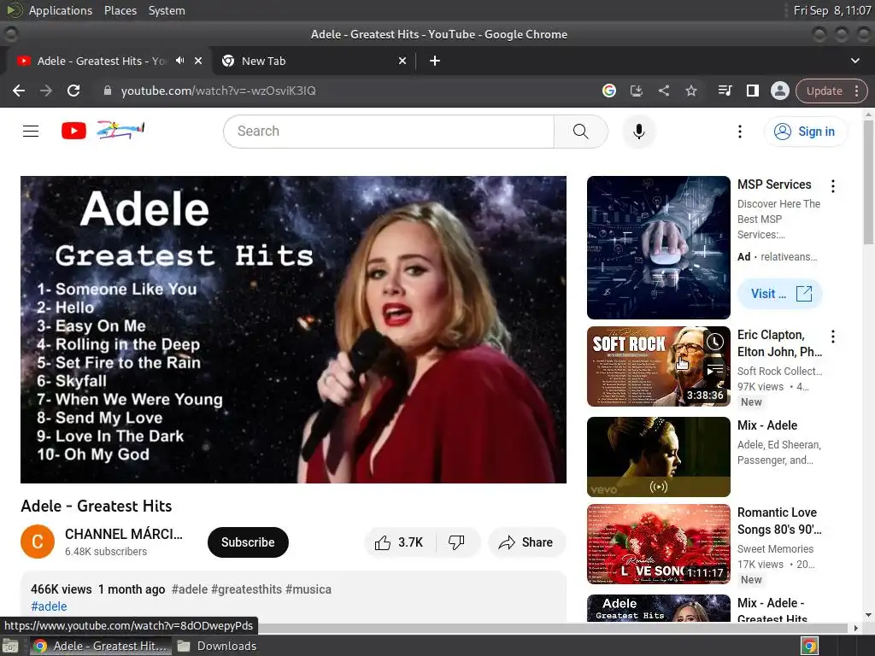Close the New Tab tab

click(x=402, y=61)
